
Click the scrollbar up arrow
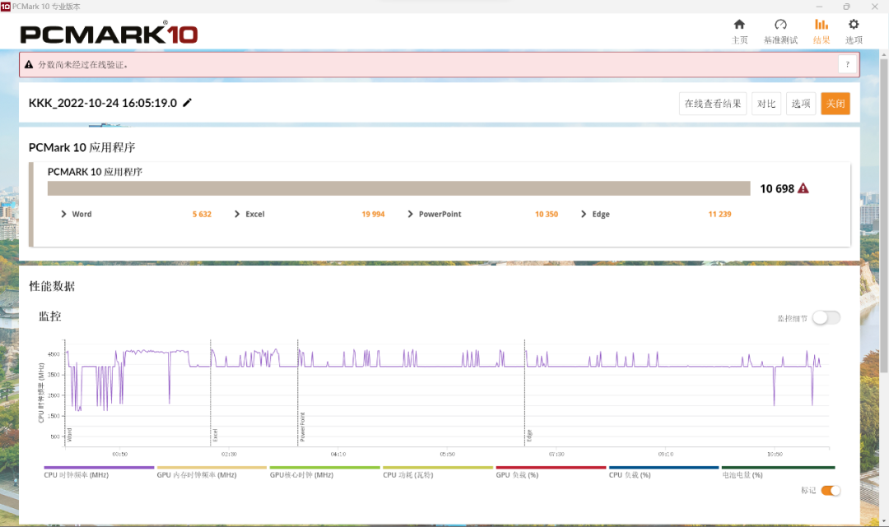pyautogui.click(x=883, y=54)
